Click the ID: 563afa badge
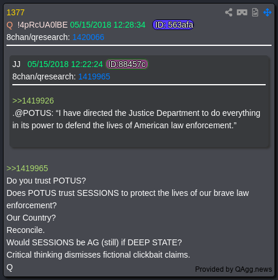 point(173,25)
